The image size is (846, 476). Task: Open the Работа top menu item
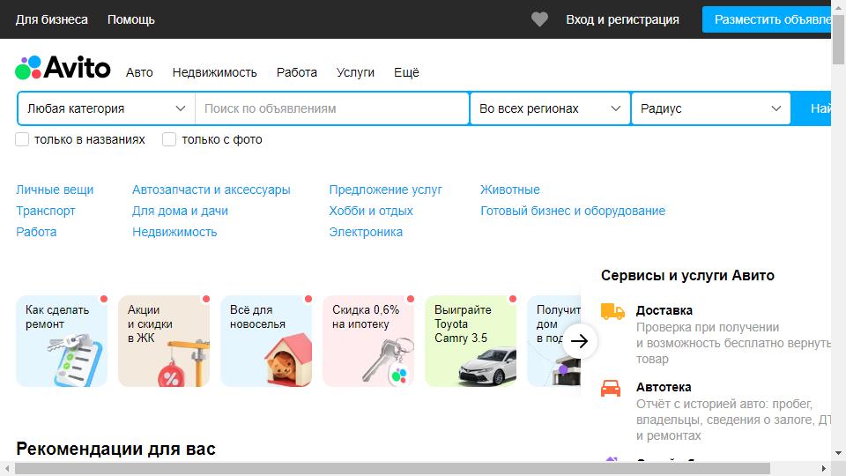[x=297, y=72]
